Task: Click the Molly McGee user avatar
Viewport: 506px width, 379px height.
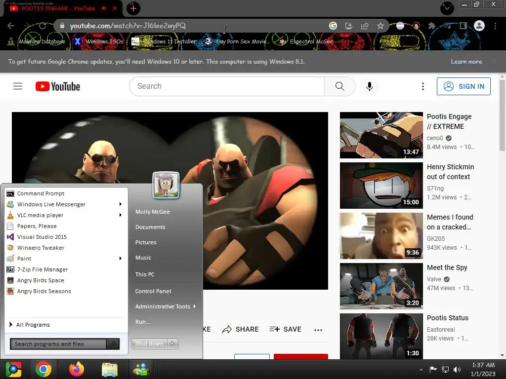Action: tap(166, 186)
